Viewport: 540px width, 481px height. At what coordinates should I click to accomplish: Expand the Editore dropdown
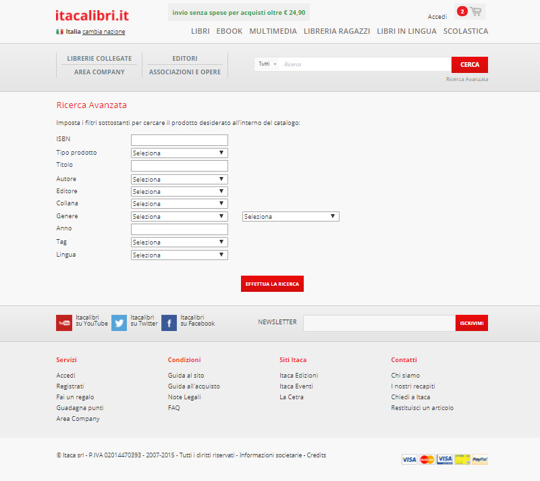pyautogui.click(x=180, y=191)
